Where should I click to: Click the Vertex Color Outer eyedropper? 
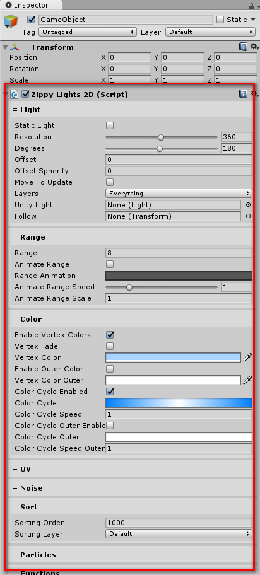tap(247, 380)
